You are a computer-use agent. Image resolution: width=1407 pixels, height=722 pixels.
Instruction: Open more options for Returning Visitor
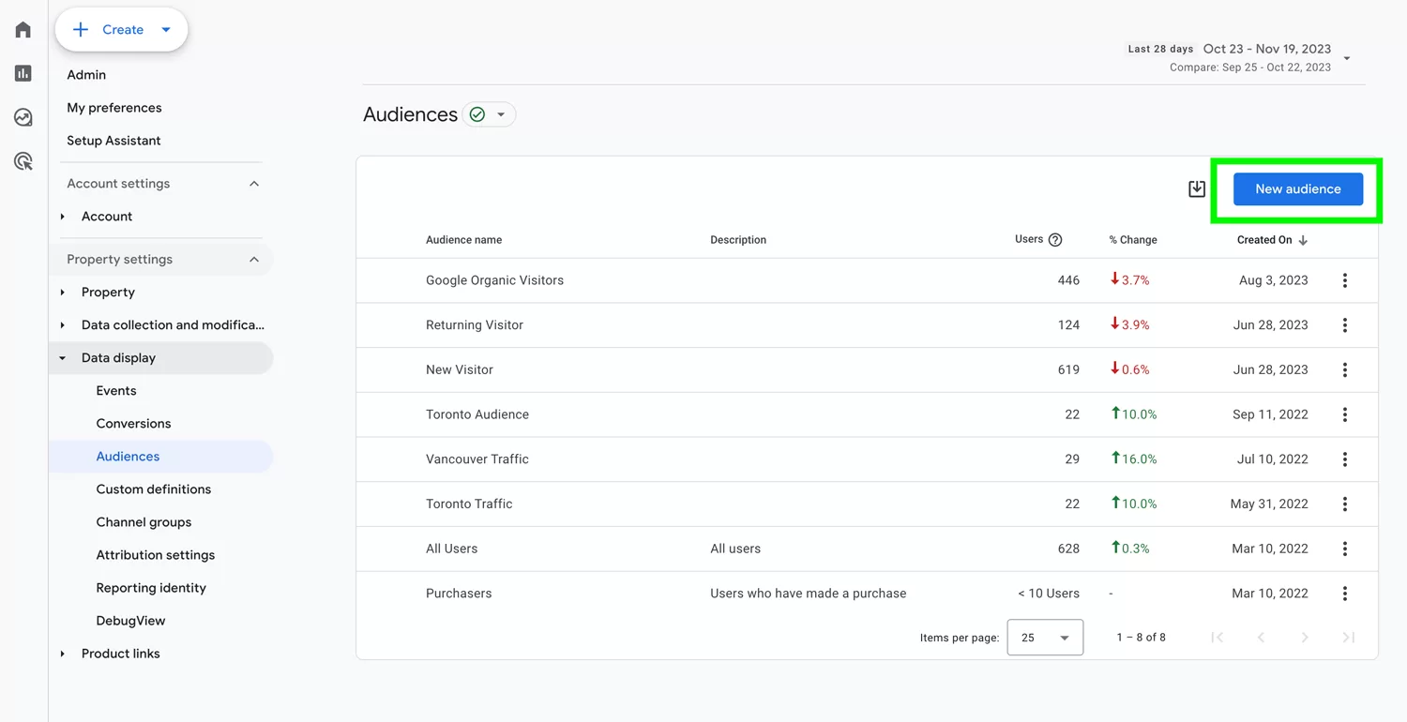pos(1345,325)
